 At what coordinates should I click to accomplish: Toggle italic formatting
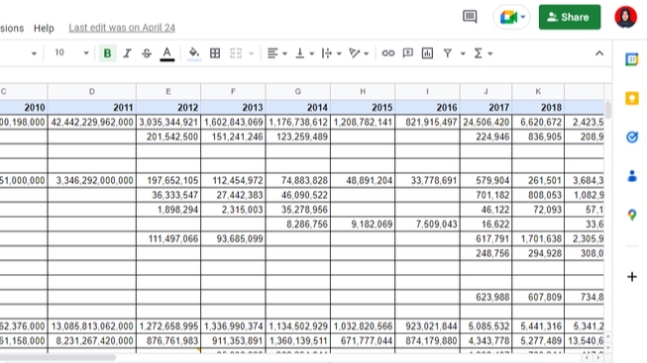pos(127,53)
